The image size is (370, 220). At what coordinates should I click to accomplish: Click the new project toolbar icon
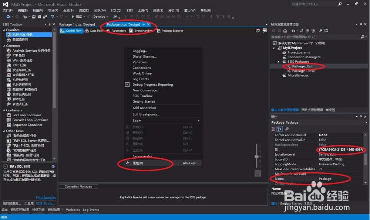25,17
